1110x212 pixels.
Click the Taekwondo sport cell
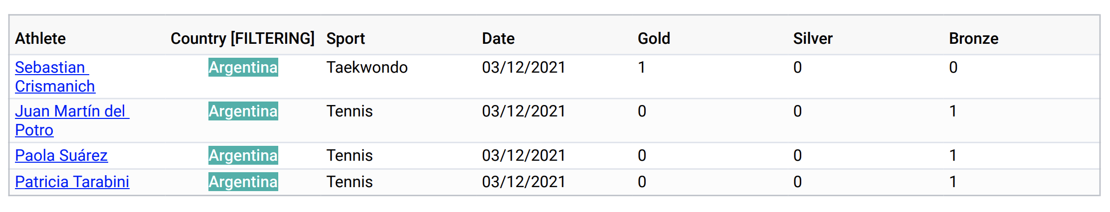tap(367, 67)
